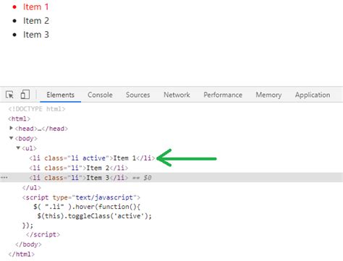Activate the inspect element picker icon
The height and width of the screenshot is (261, 343).
click(9, 95)
